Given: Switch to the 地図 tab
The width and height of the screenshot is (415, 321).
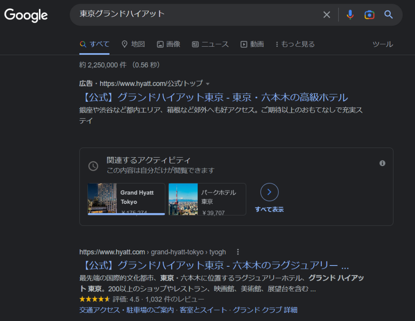Looking at the screenshot, I should pos(133,44).
